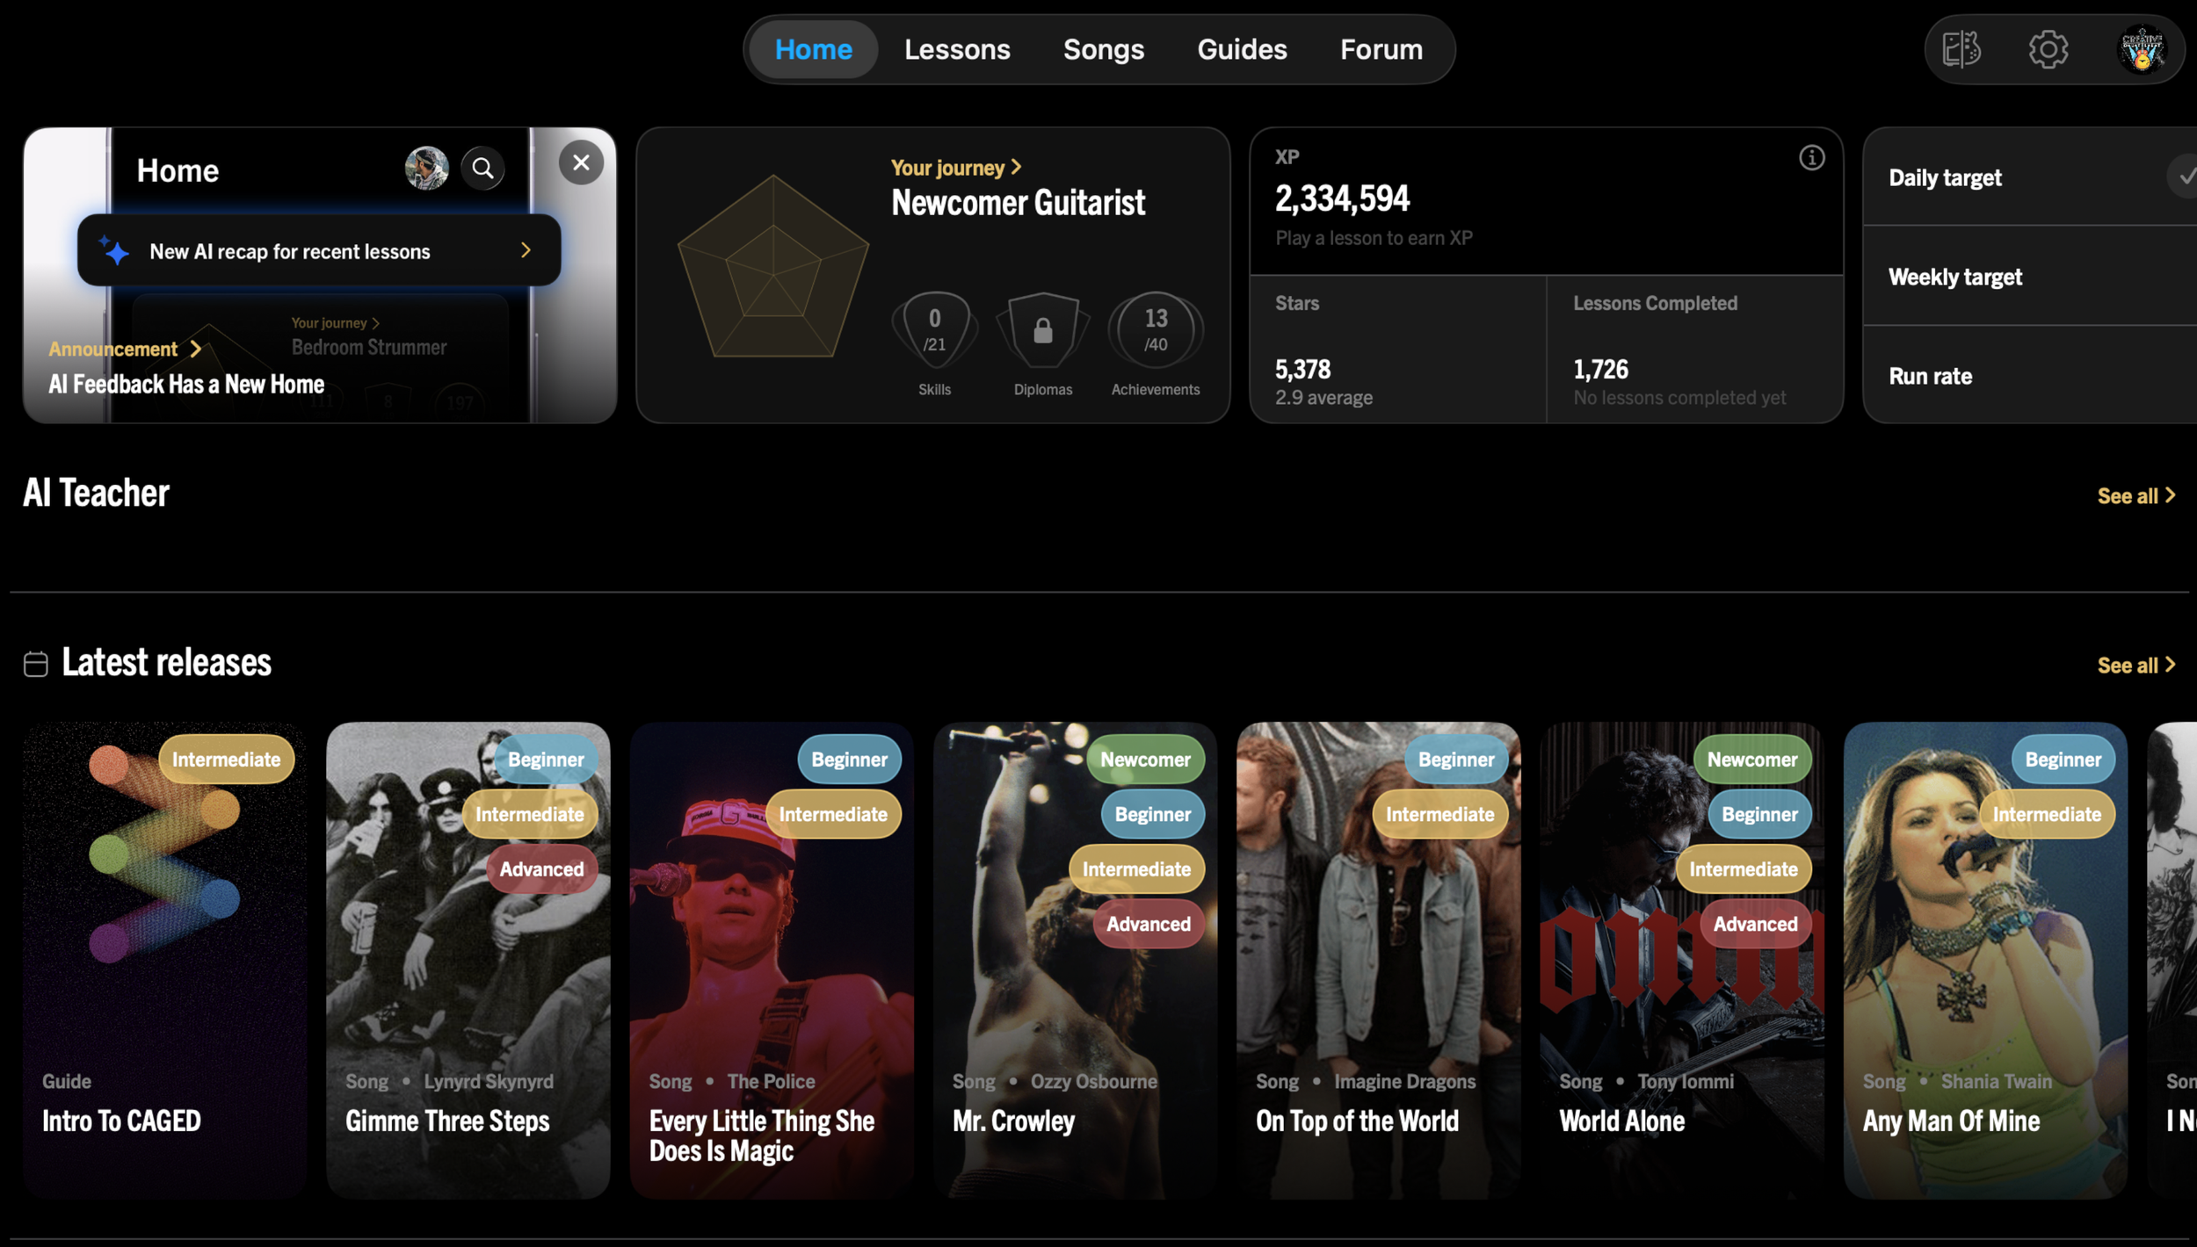This screenshot has width=2197, height=1247.
Task: Open the profile avatar menu
Action: click(2142, 49)
